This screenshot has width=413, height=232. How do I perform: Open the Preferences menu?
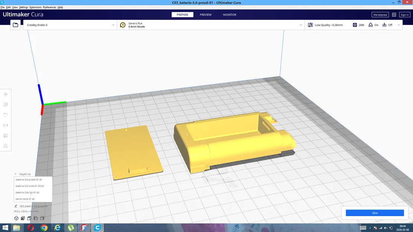point(49,7)
